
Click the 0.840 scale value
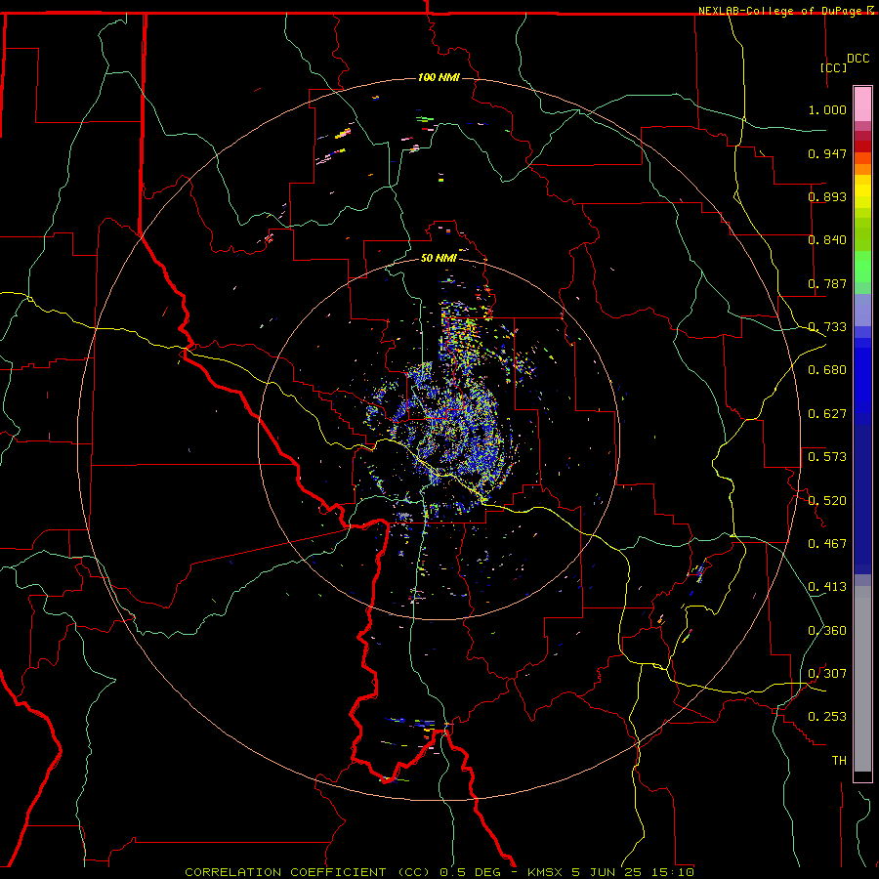[827, 240]
